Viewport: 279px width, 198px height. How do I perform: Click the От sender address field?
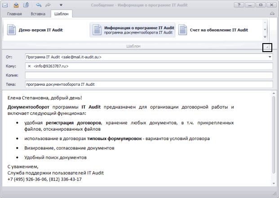tap(149, 57)
